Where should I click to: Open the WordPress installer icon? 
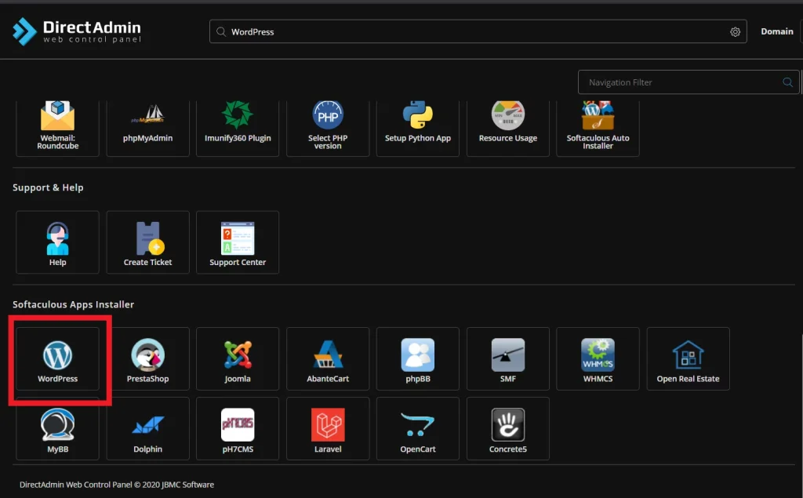57,360
